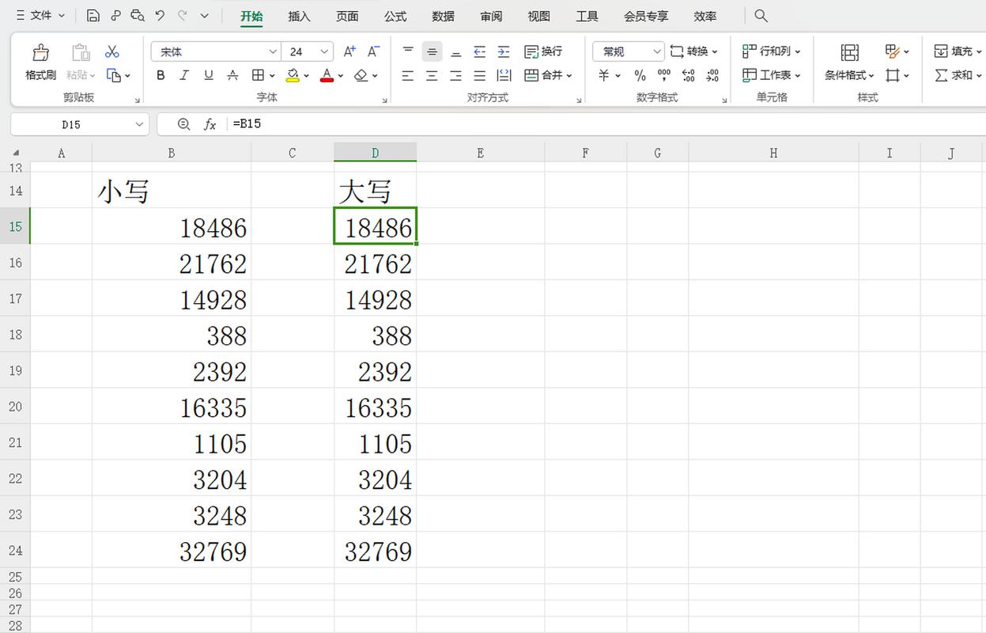Screen dimensions: 986x633
Task: Select top vertical alignment
Action: click(x=408, y=51)
